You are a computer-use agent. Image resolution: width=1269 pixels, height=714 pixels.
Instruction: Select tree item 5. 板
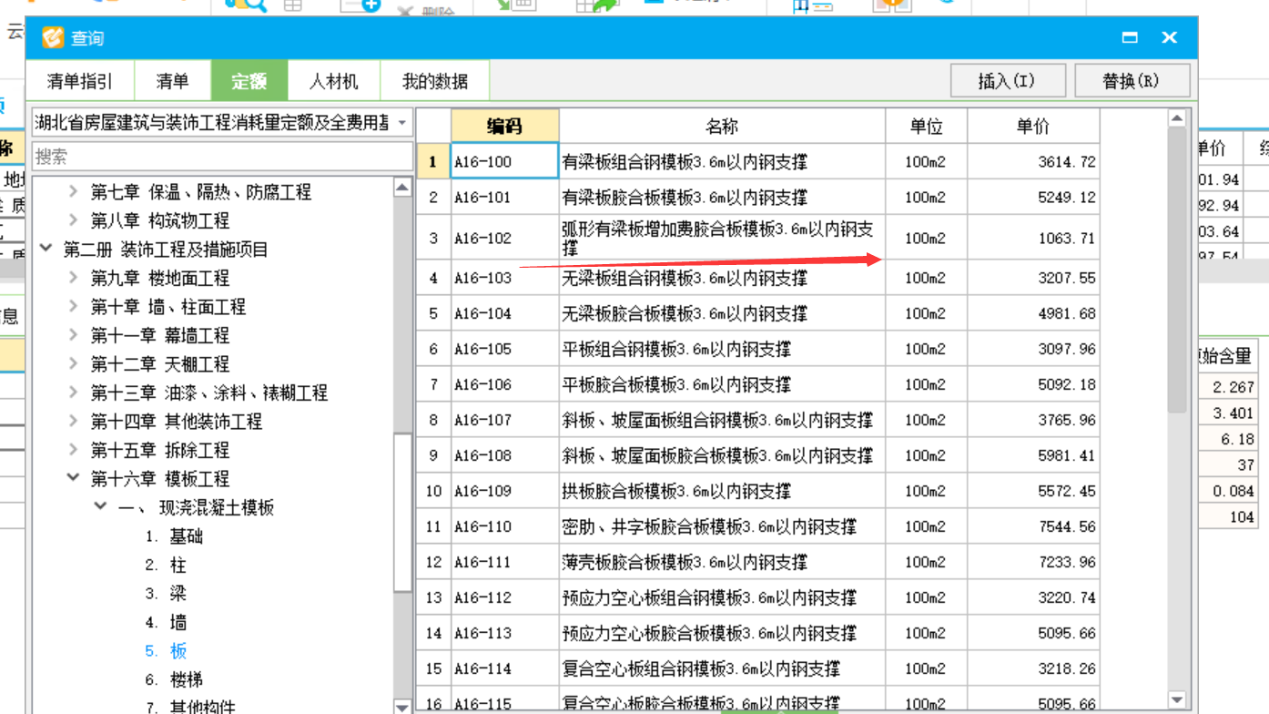166,651
